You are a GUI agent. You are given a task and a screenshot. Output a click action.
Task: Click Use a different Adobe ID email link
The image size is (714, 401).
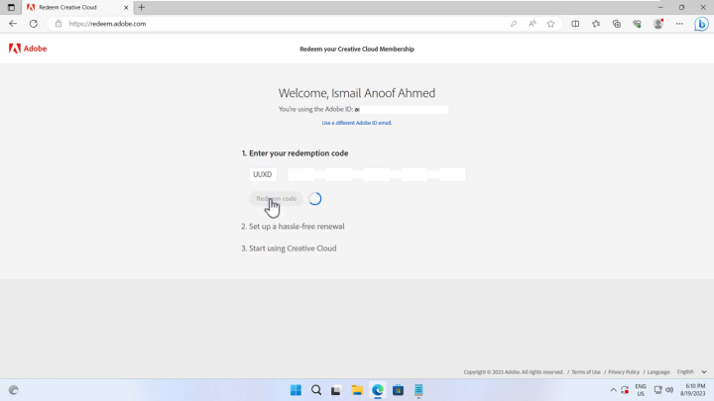pyautogui.click(x=357, y=123)
